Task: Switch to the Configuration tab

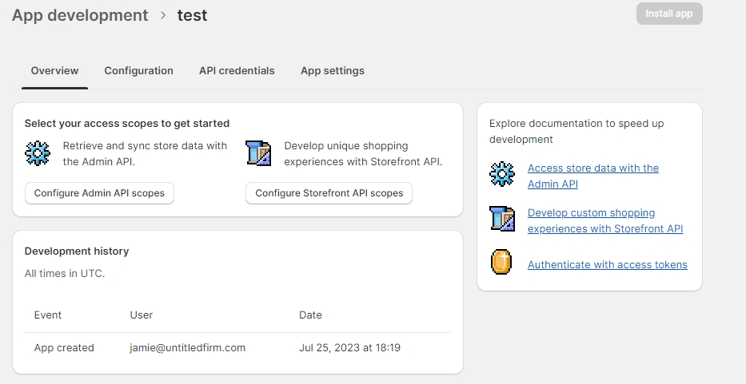Action: [x=138, y=71]
